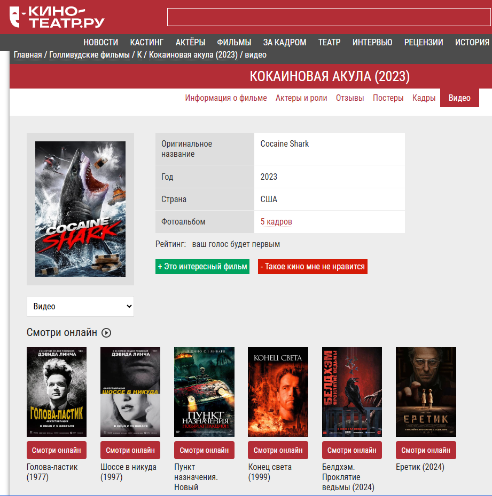The width and height of the screenshot is (492, 496).
Task: Open the Еретик (2024) title link
Action: [420, 467]
